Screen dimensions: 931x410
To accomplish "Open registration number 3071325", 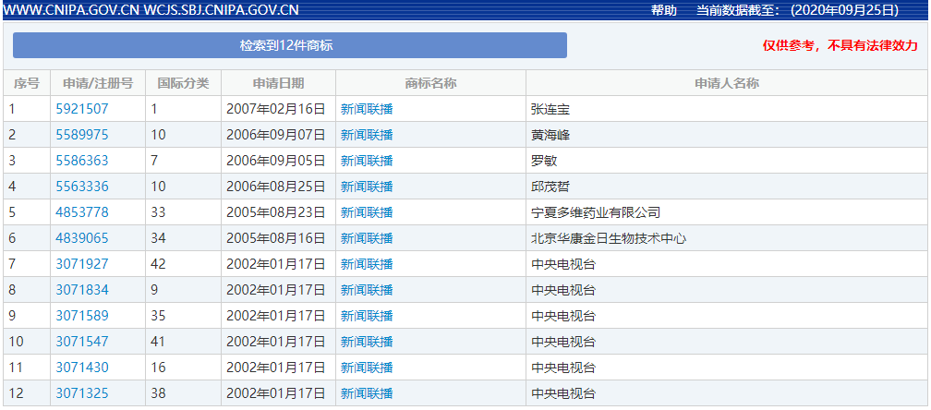I will [82, 392].
